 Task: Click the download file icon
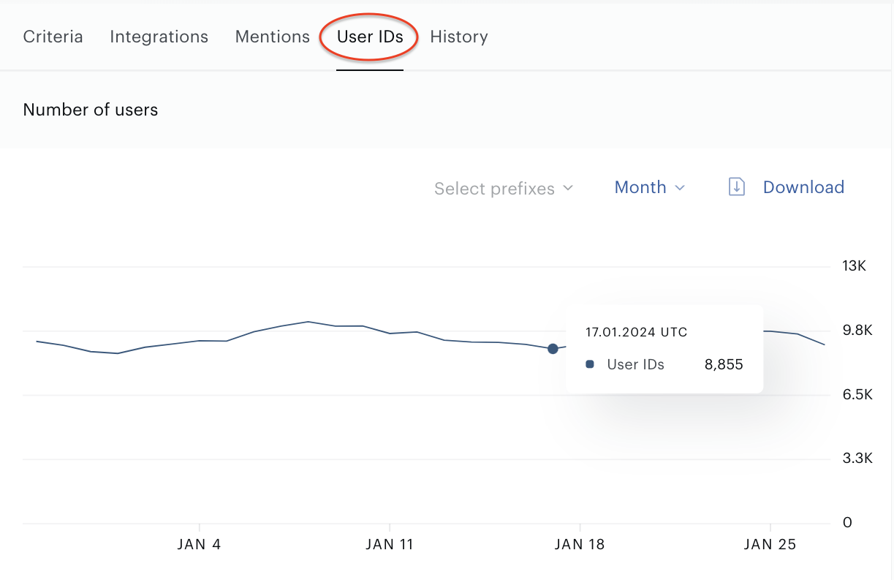coord(737,187)
